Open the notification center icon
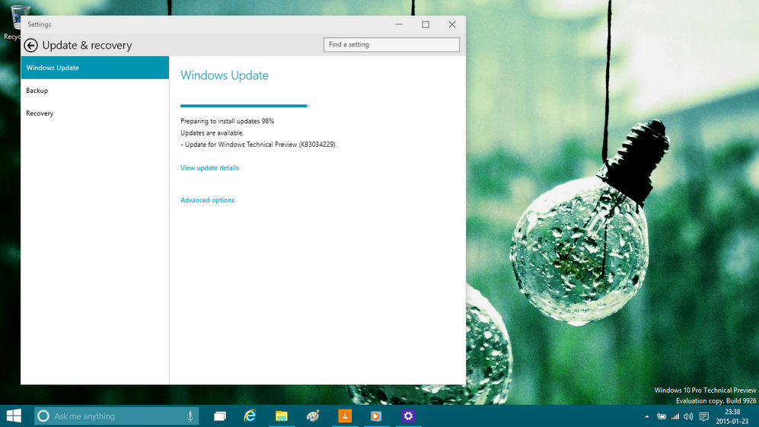This screenshot has width=759, height=427. coord(703,416)
